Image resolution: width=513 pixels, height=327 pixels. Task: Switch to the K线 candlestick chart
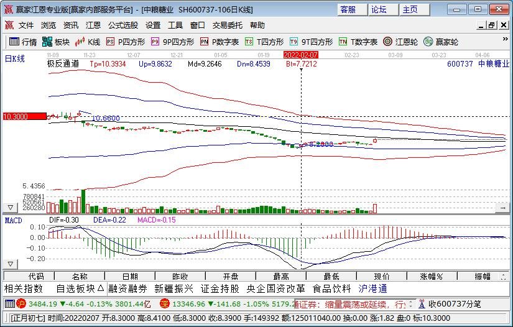[x=88, y=42]
